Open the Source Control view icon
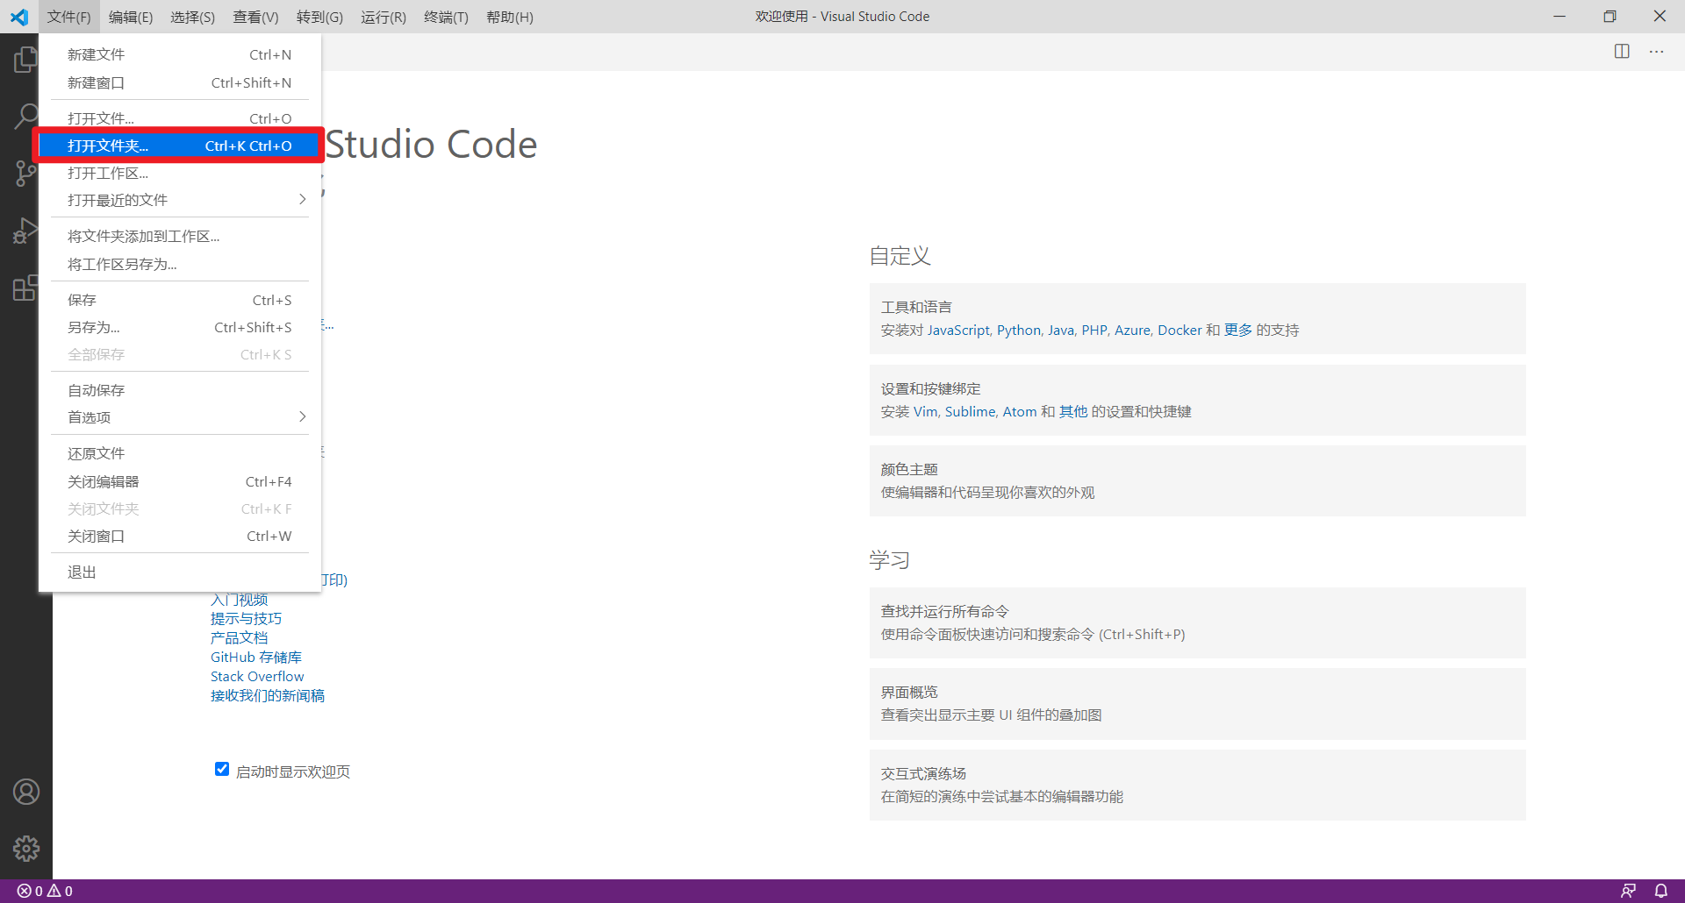 tap(25, 173)
